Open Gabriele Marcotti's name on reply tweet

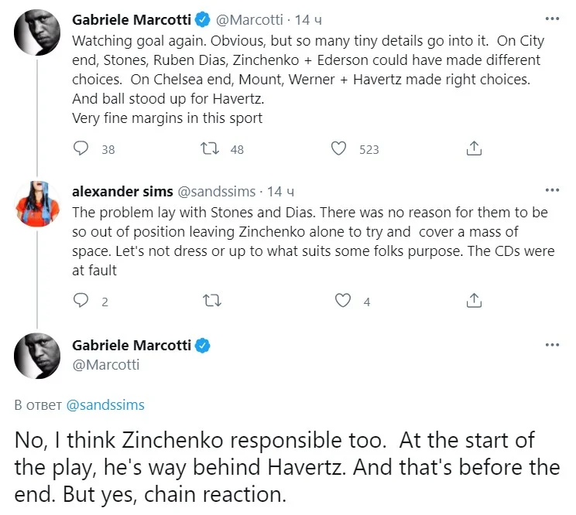click(x=132, y=346)
